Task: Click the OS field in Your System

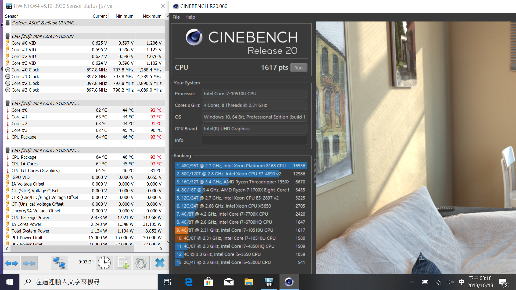Action: [x=254, y=117]
